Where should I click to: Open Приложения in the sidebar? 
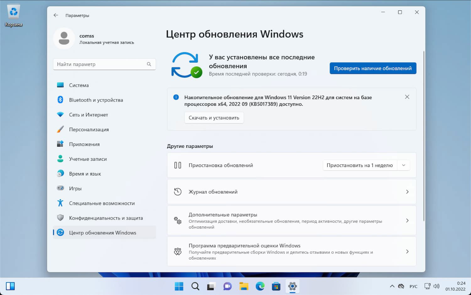tap(105, 144)
